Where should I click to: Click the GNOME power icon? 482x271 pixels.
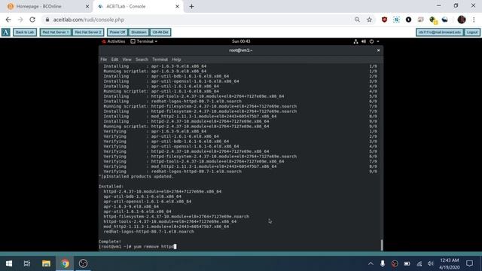pos(371,41)
